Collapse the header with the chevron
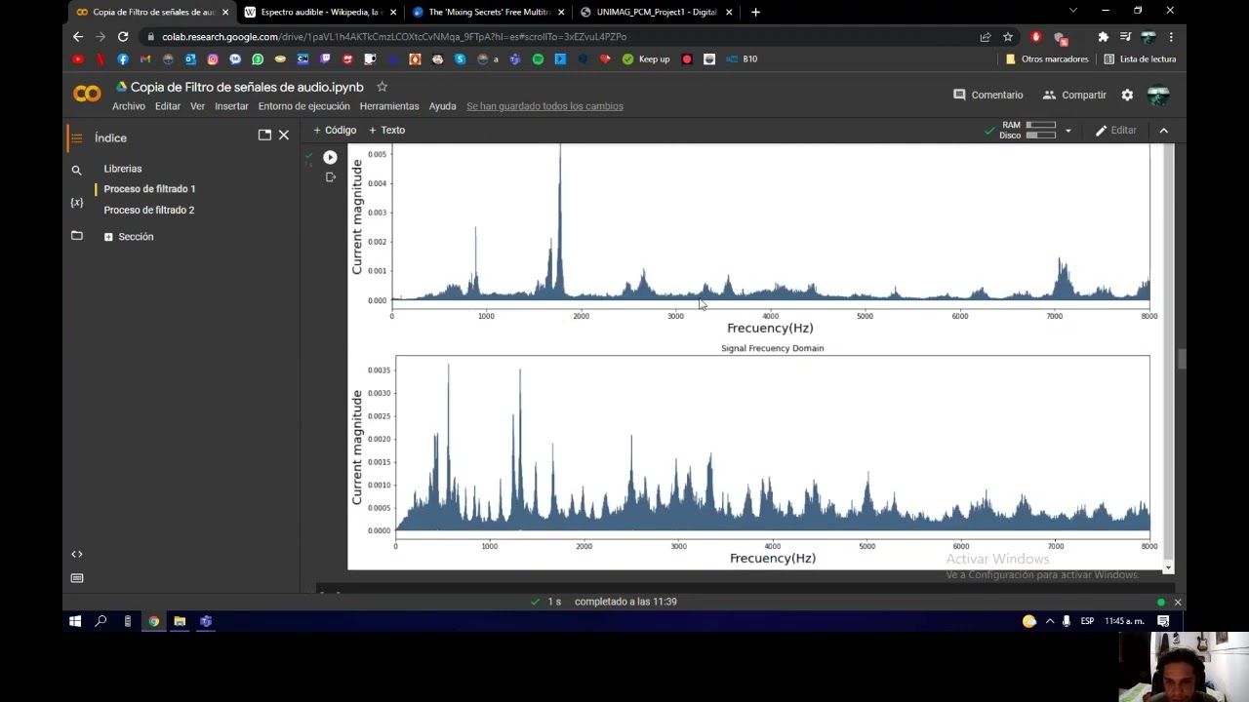The width and height of the screenshot is (1249, 702). (1163, 131)
